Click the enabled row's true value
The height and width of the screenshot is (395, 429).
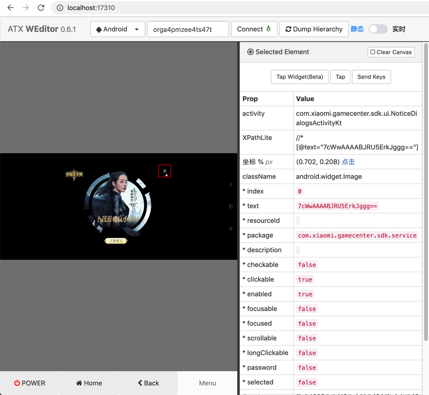[305, 294]
